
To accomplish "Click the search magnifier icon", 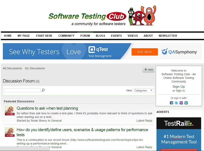I will (43, 90).
